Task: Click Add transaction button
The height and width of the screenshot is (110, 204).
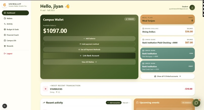Action: click(114, 103)
